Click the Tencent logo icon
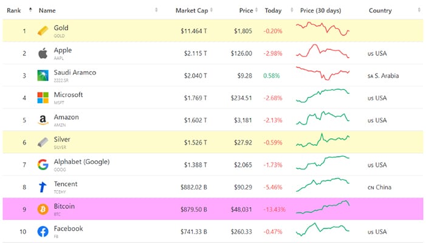The height and width of the screenshot is (243, 426). (43, 187)
